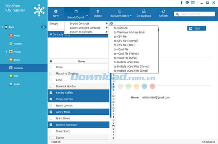Click the All Contacts group row
Image resolution: width=218 pixels, height=144 pixels.
point(78,34)
